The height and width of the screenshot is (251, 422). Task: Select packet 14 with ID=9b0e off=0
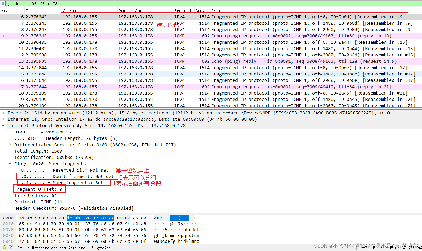point(211,68)
